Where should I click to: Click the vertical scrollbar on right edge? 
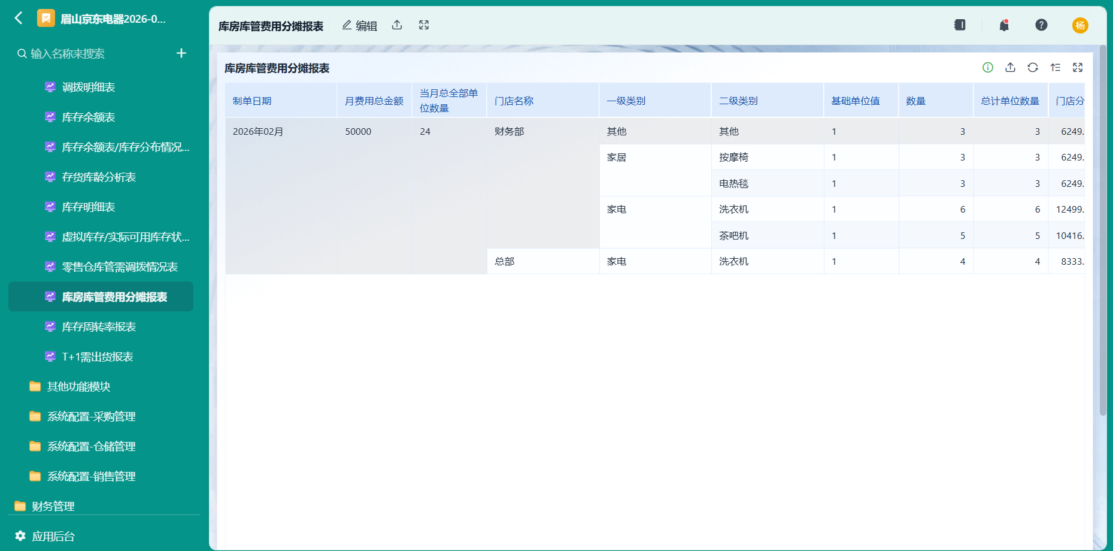(1103, 231)
